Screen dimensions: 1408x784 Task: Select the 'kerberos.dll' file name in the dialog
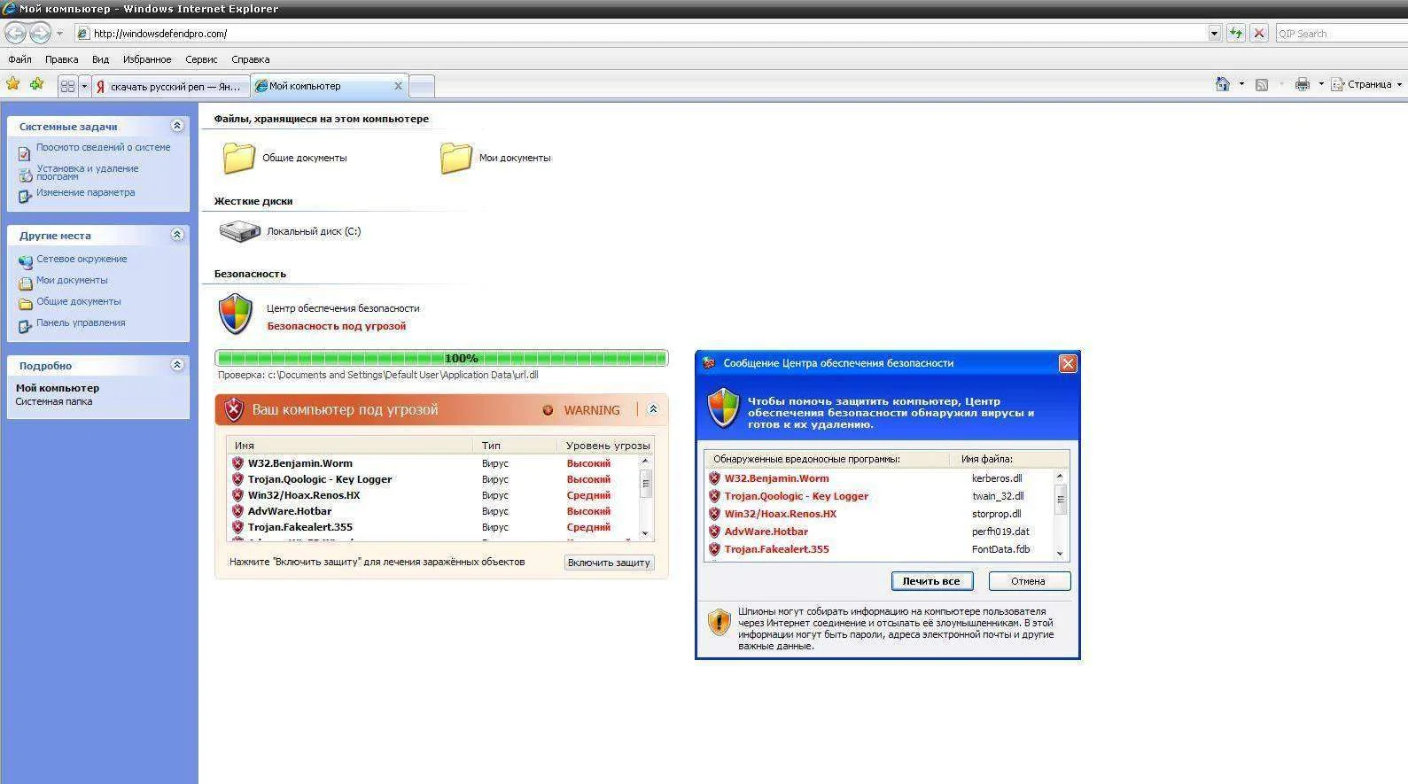(x=997, y=478)
